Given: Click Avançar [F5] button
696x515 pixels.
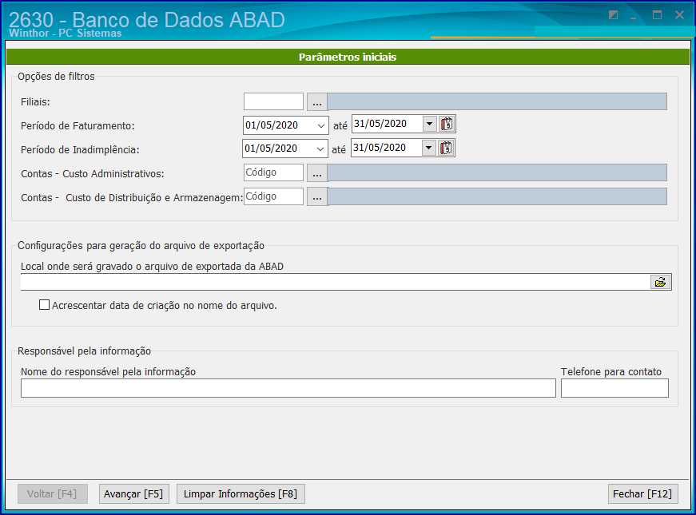Looking at the screenshot, I should click(133, 493).
